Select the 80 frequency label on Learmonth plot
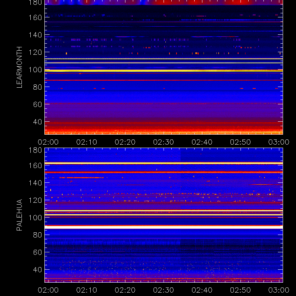 [37, 87]
